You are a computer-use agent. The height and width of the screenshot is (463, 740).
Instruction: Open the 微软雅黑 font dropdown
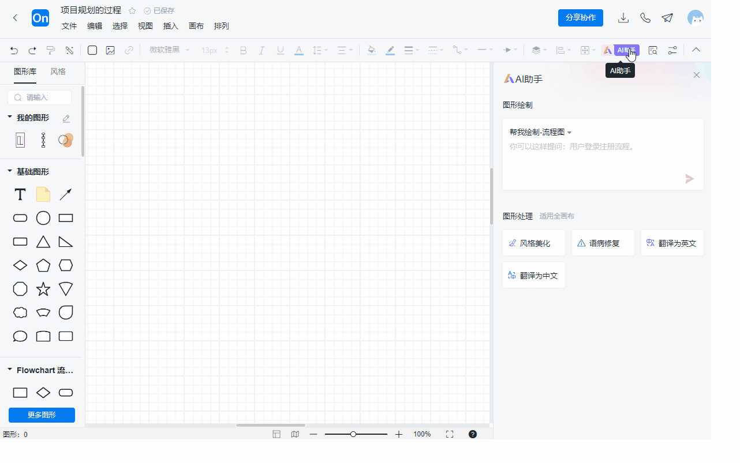170,50
